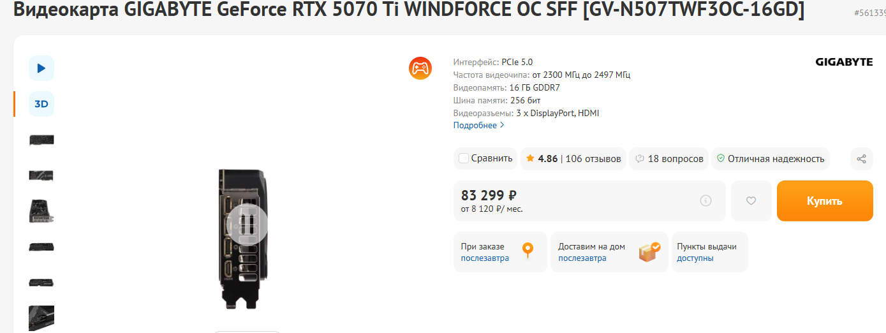Screen dimensions: 886x333
Task: Select the third thumbnail showing angled card
Action: click(x=41, y=211)
